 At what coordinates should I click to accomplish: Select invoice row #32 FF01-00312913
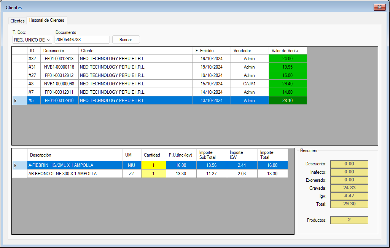point(59,59)
